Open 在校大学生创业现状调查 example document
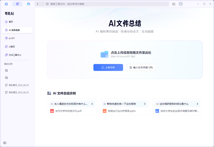Image resolution: width=214 pixels, height=147 pixels. (x=179, y=111)
